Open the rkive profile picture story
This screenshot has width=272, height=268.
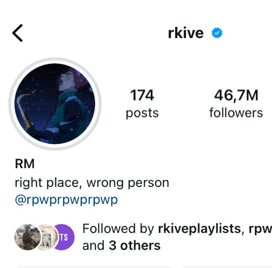click(55, 104)
